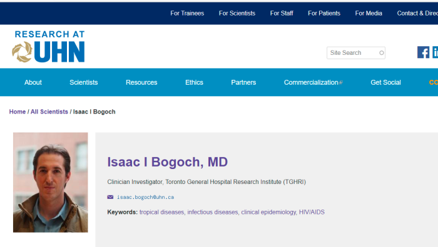Open the For Trainees menu
The width and height of the screenshot is (438, 247).
click(x=187, y=13)
